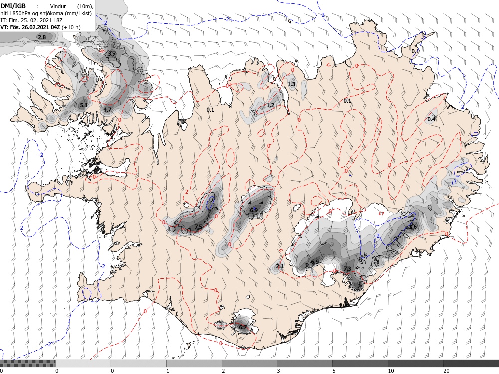Select the 'IT: Fim. 25. 02. 2021 18Z' line
Viewport: 499px width, 374px height.
coord(31,20)
